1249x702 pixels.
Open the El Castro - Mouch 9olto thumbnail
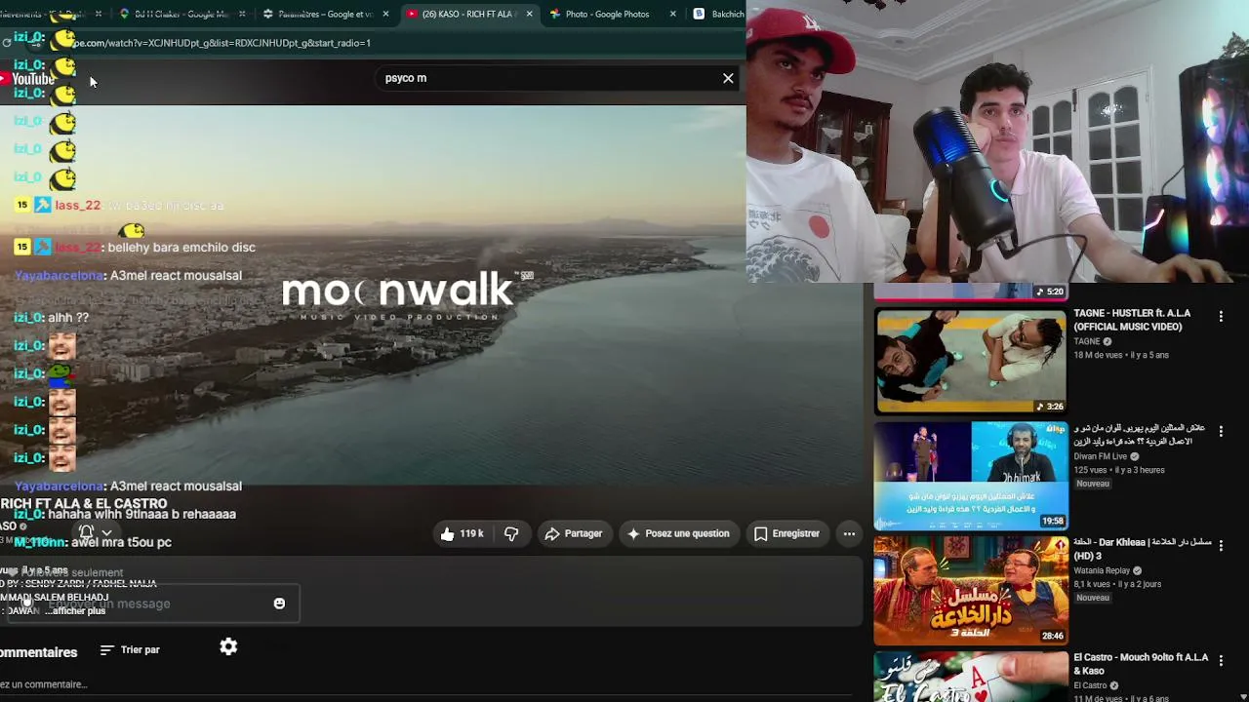971,677
